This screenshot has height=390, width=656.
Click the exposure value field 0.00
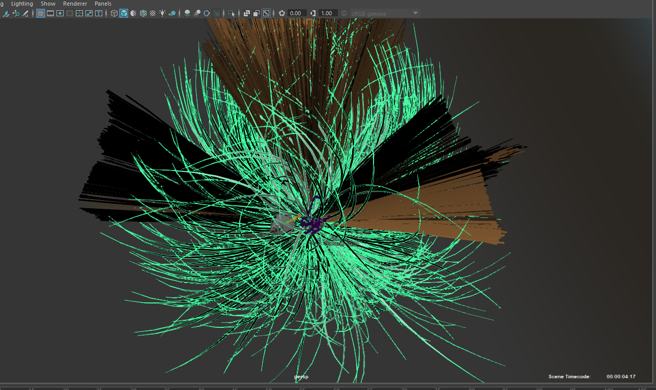[x=296, y=13]
